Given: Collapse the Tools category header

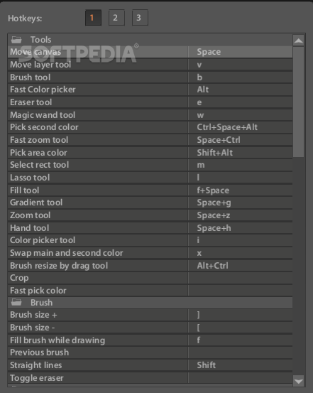Looking at the screenshot, I should pos(150,40).
